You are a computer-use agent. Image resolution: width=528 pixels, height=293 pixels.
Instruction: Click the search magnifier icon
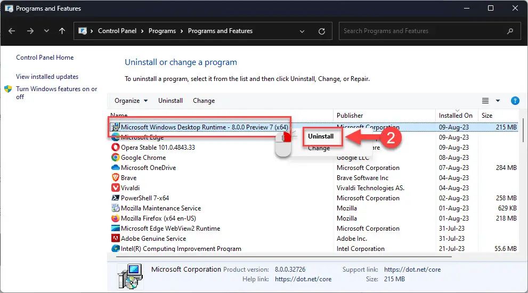click(x=510, y=31)
